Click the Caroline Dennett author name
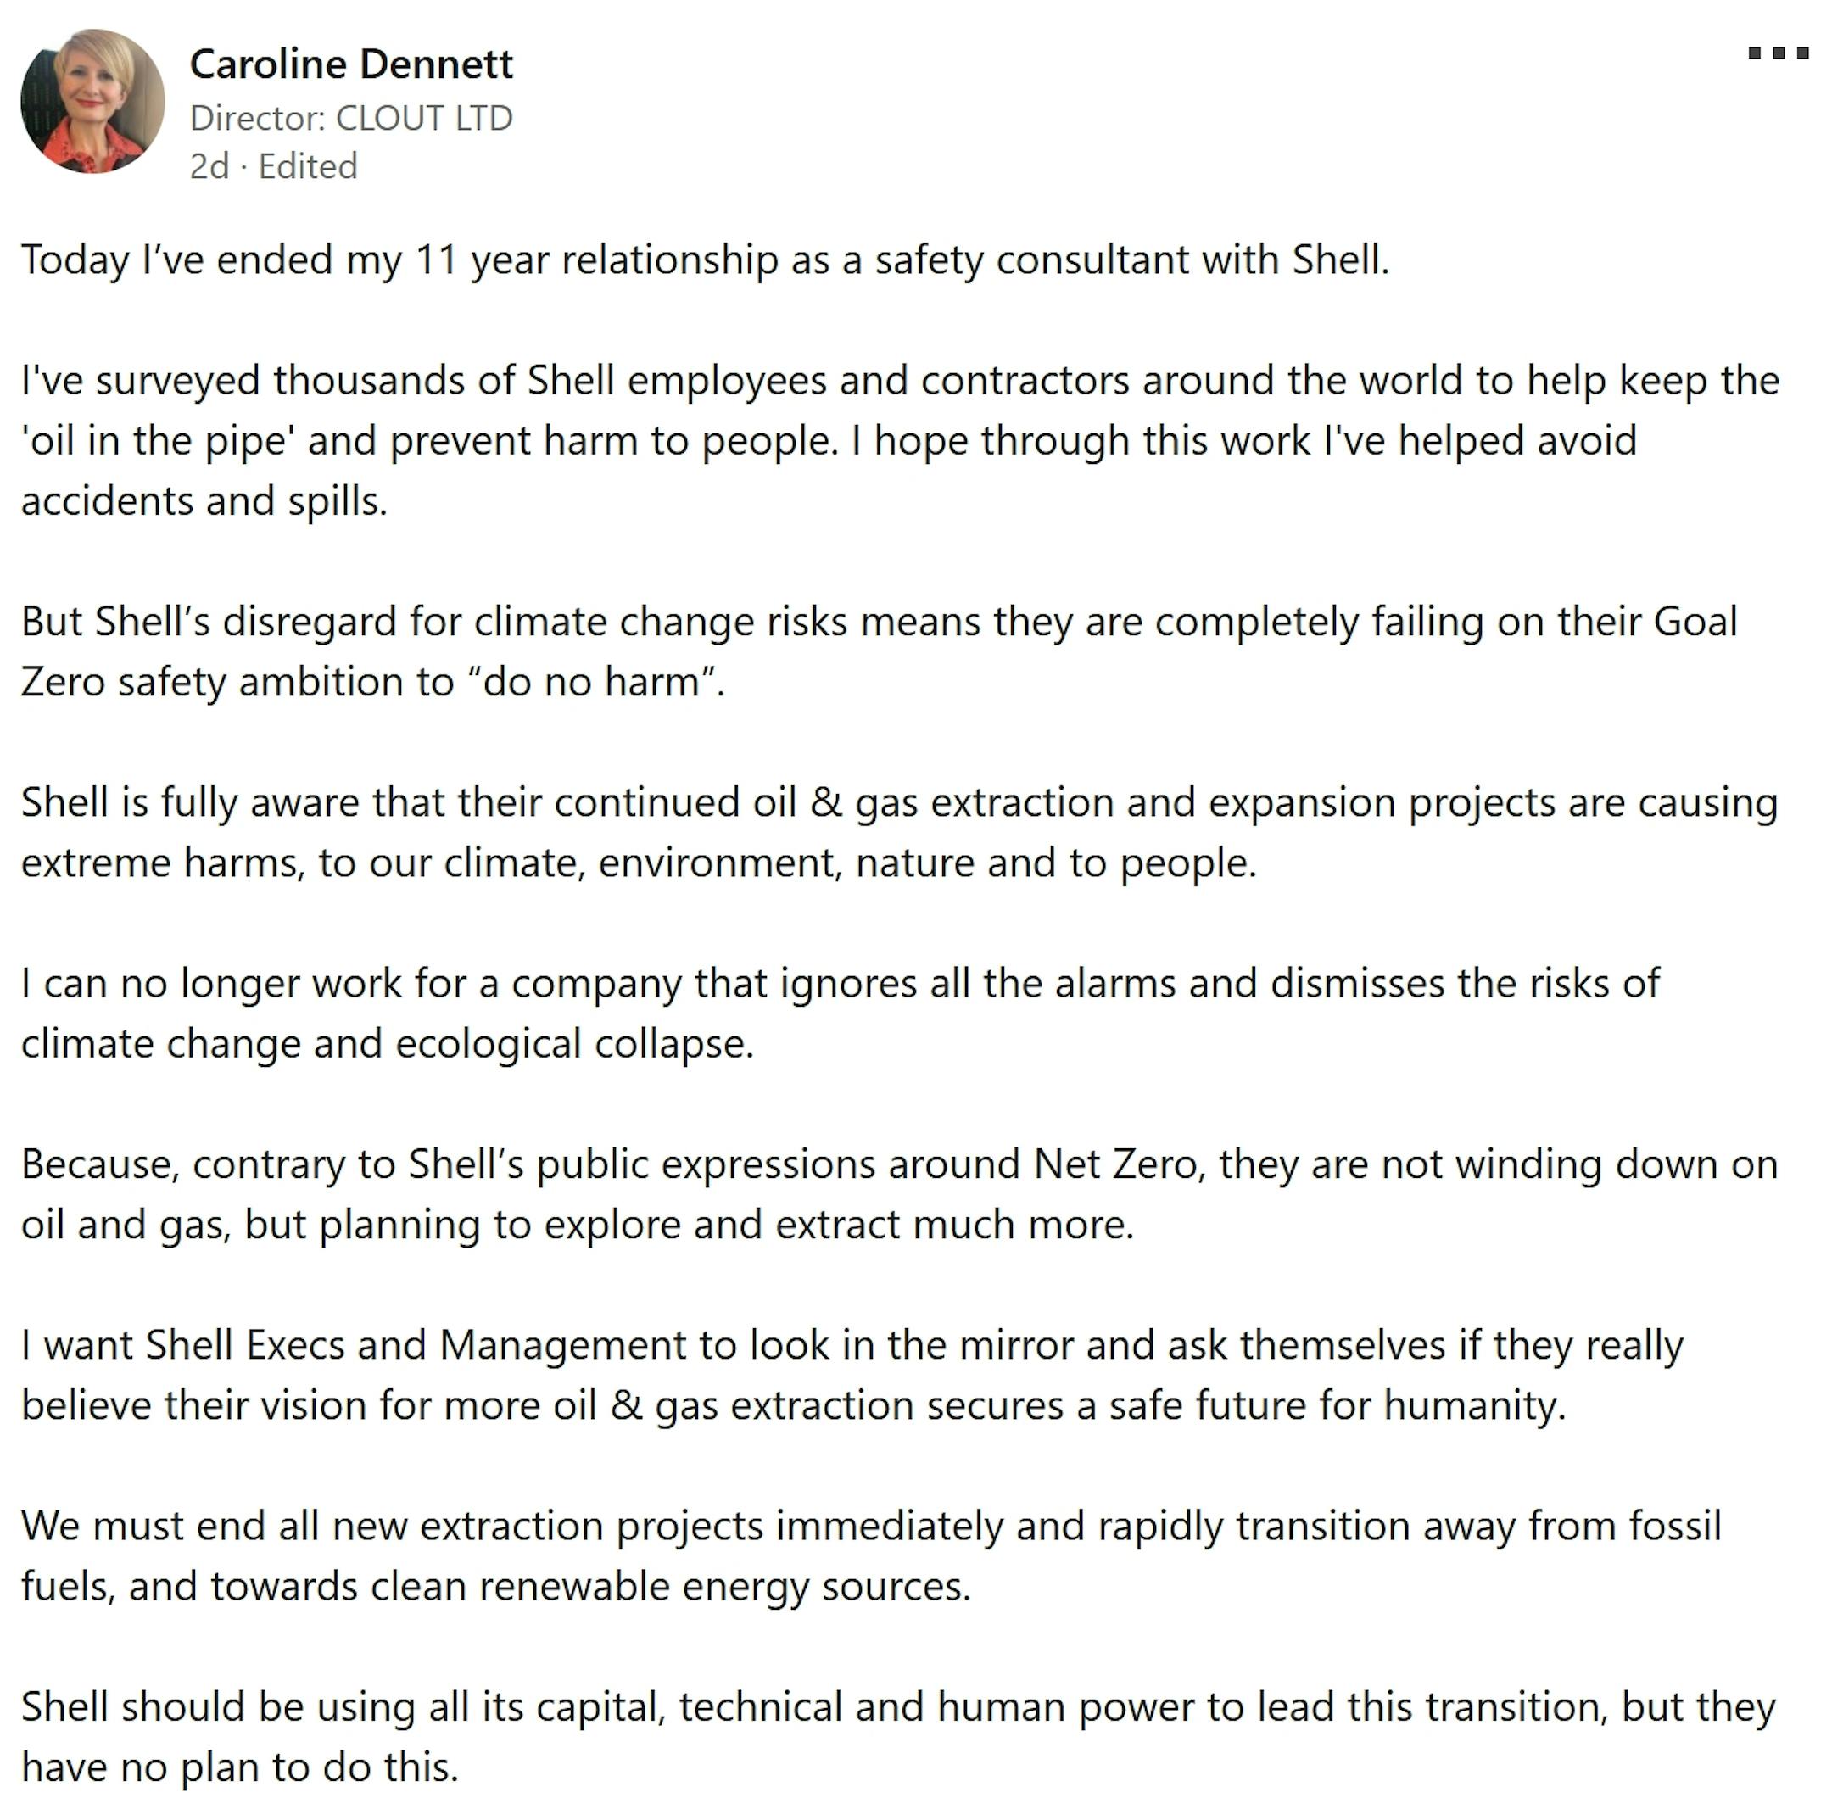Image resolution: width=1832 pixels, height=1809 pixels. pos(351,64)
